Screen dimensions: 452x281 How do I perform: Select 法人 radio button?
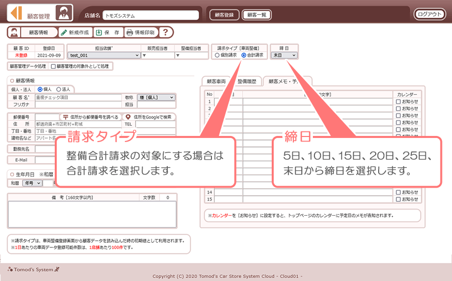pyautogui.click(x=59, y=89)
